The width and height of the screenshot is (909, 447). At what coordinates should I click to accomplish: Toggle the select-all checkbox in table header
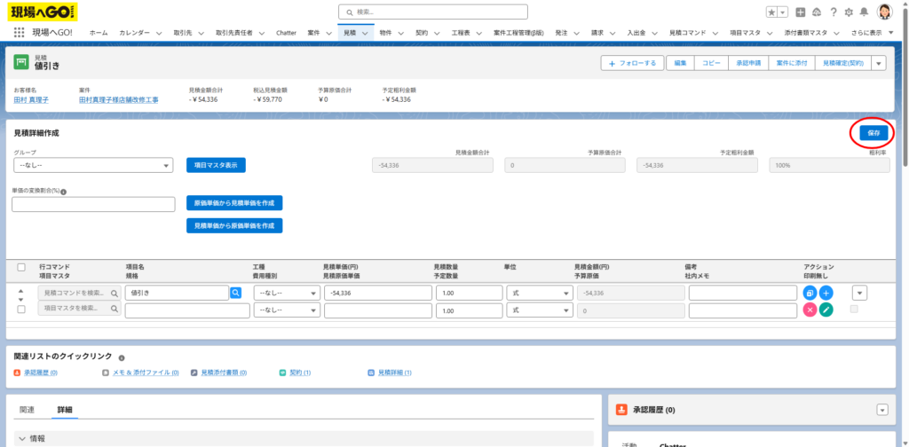tap(21, 267)
